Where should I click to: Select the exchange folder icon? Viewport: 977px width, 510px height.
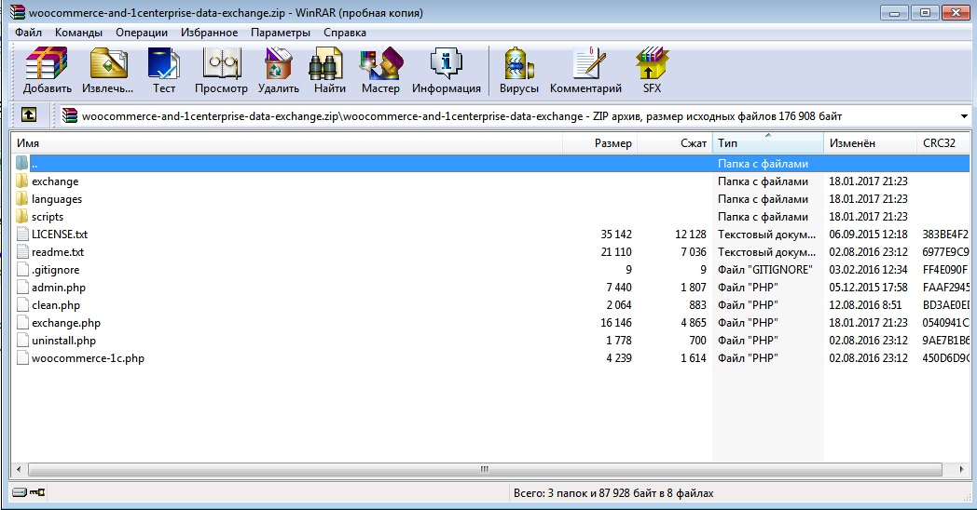(x=21, y=181)
